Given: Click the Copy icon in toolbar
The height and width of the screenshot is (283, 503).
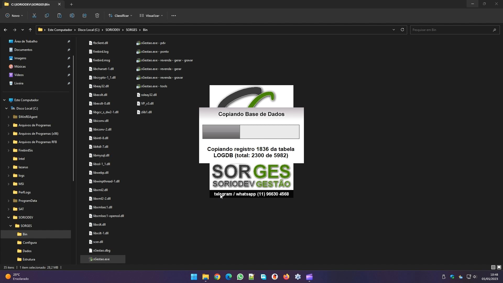Looking at the screenshot, I should coord(47,16).
